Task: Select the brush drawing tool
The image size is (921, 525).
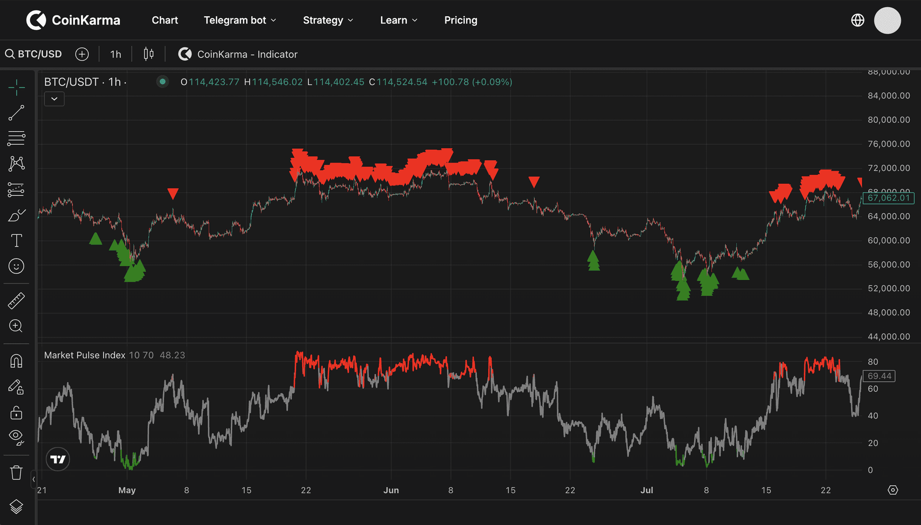Action: (16, 214)
